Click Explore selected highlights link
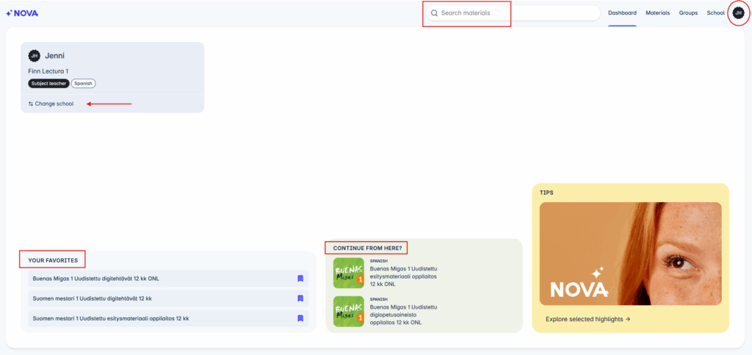Viewport: 752px width, 355px height. coord(587,319)
